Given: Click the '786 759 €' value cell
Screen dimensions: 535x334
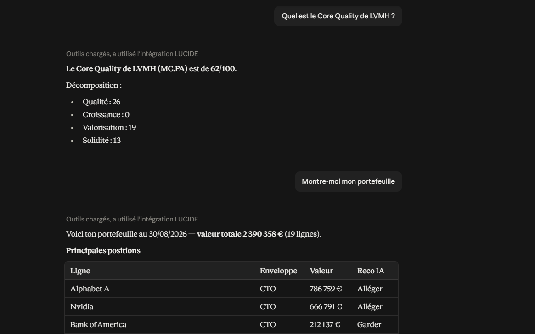Looking at the screenshot, I should tap(326, 289).
